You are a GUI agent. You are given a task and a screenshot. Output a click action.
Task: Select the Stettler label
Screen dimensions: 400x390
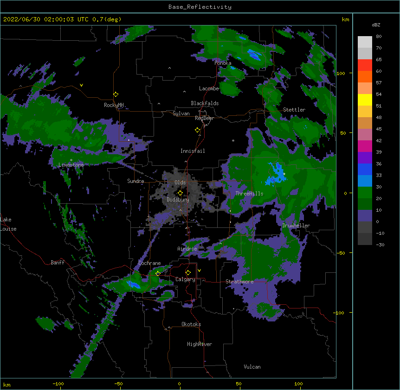click(294, 110)
